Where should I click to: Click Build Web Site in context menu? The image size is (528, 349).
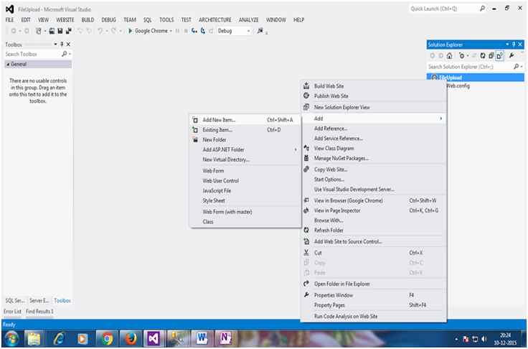[374, 86]
